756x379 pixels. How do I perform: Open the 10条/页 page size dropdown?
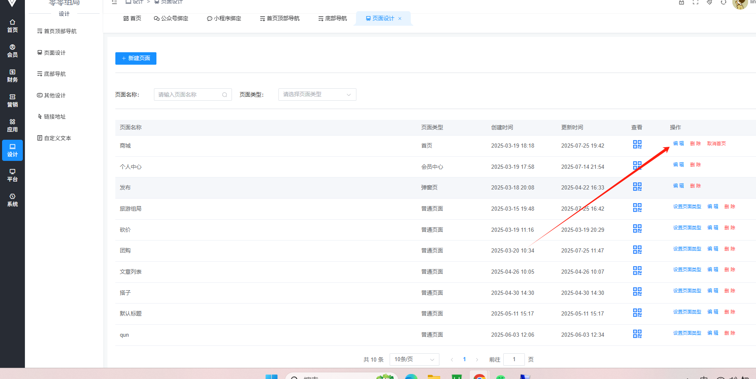click(x=414, y=360)
